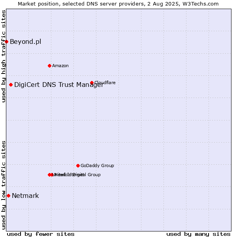Click the 'used by high traffic sites' axis label
This screenshot has width=237, height=237.
pos(3,56)
